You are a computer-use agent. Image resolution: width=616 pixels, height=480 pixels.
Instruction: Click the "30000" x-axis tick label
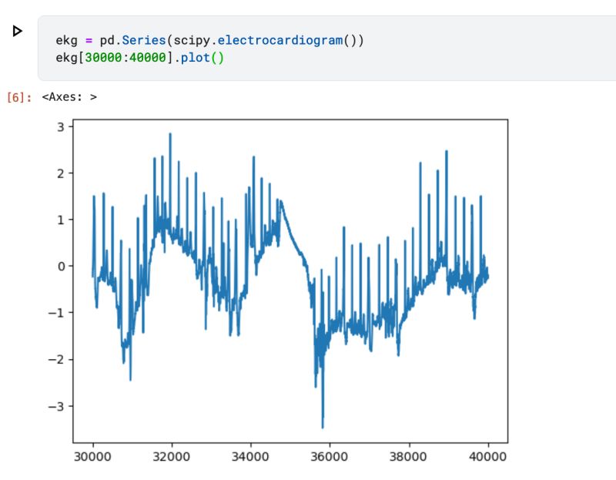pyautogui.click(x=93, y=456)
